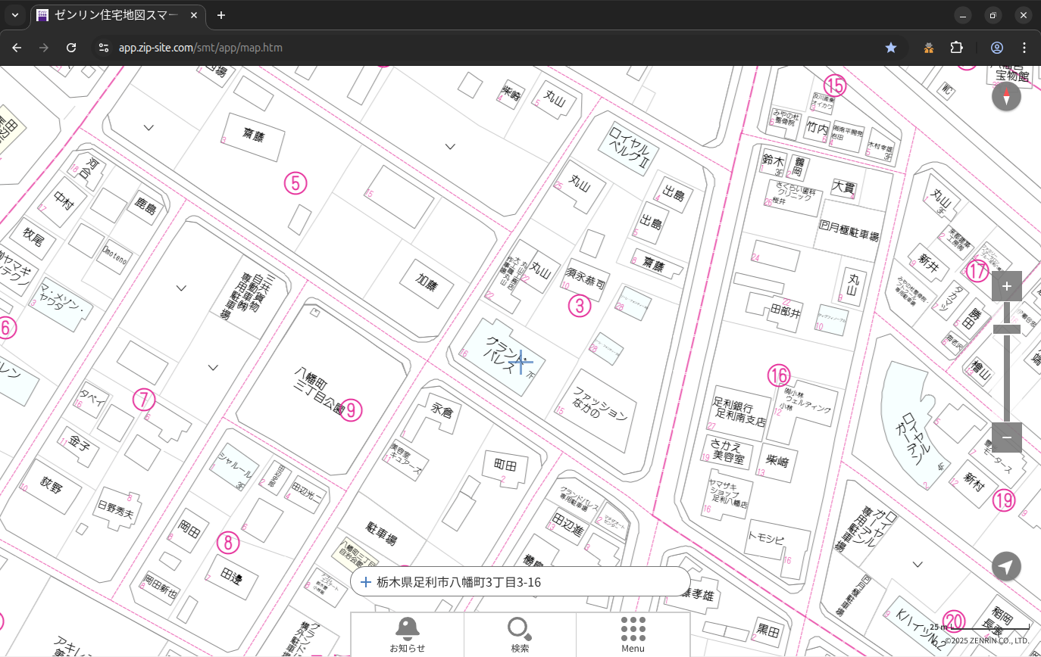Click the compass north indicator icon
Image resolution: width=1041 pixels, height=657 pixels.
click(x=1006, y=97)
